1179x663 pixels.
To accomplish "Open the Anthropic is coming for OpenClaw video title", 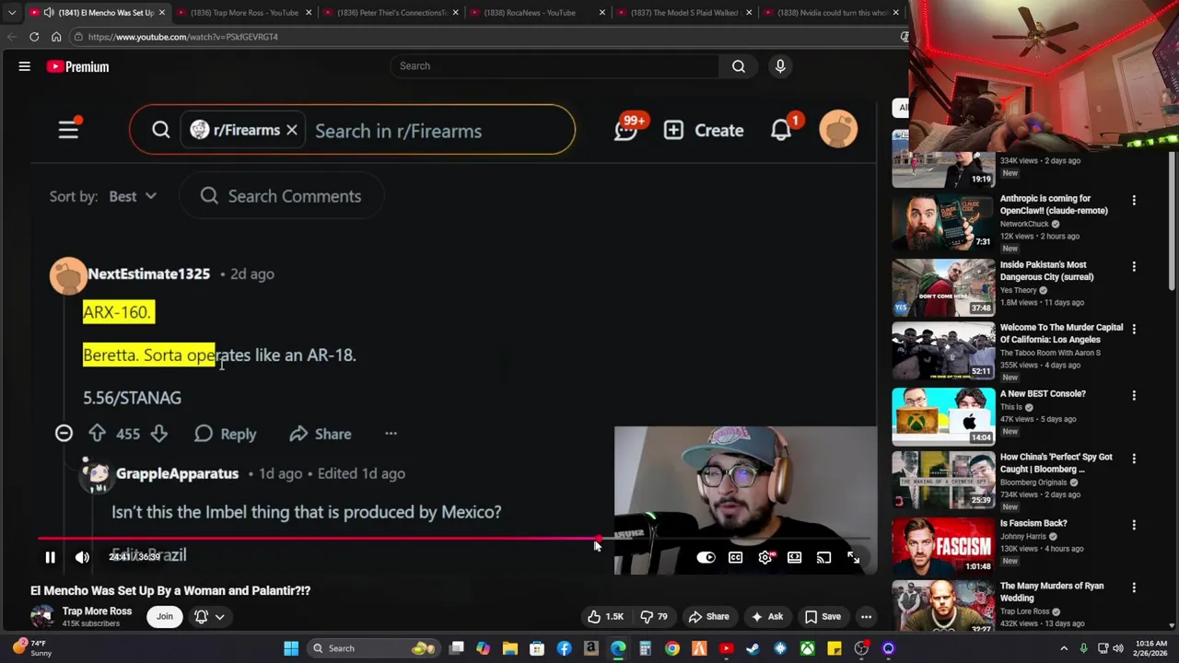I will 1054,204.
